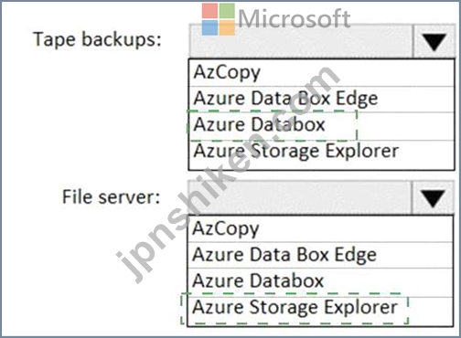Image resolution: width=461 pixels, height=338 pixels.
Task: Choose Azure Data Box Edge for Tape backups
Action: click(x=321, y=100)
